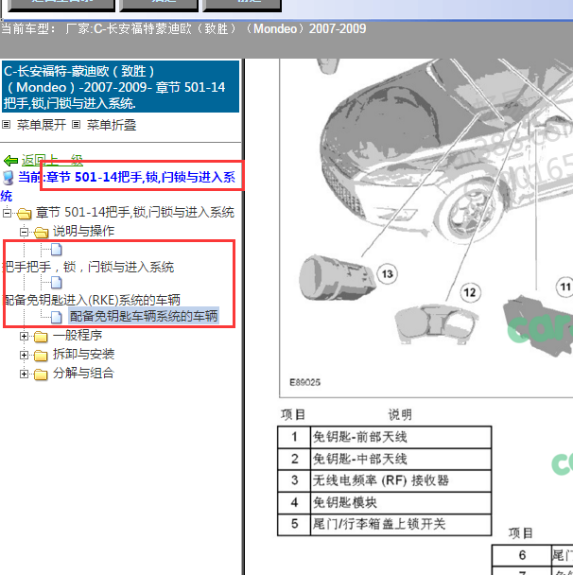This screenshot has height=575, width=573.
Task: Select the 一般程序 tree item
Action: coord(78,335)
